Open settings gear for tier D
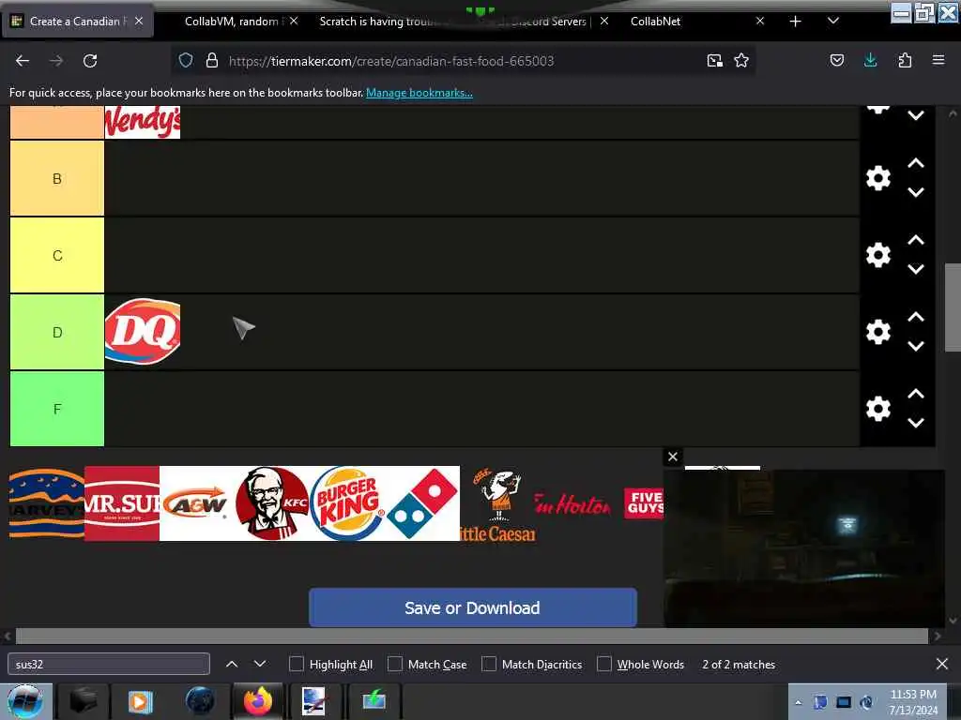The height and width of the screenshot is (720, 961). coord(878,332)
